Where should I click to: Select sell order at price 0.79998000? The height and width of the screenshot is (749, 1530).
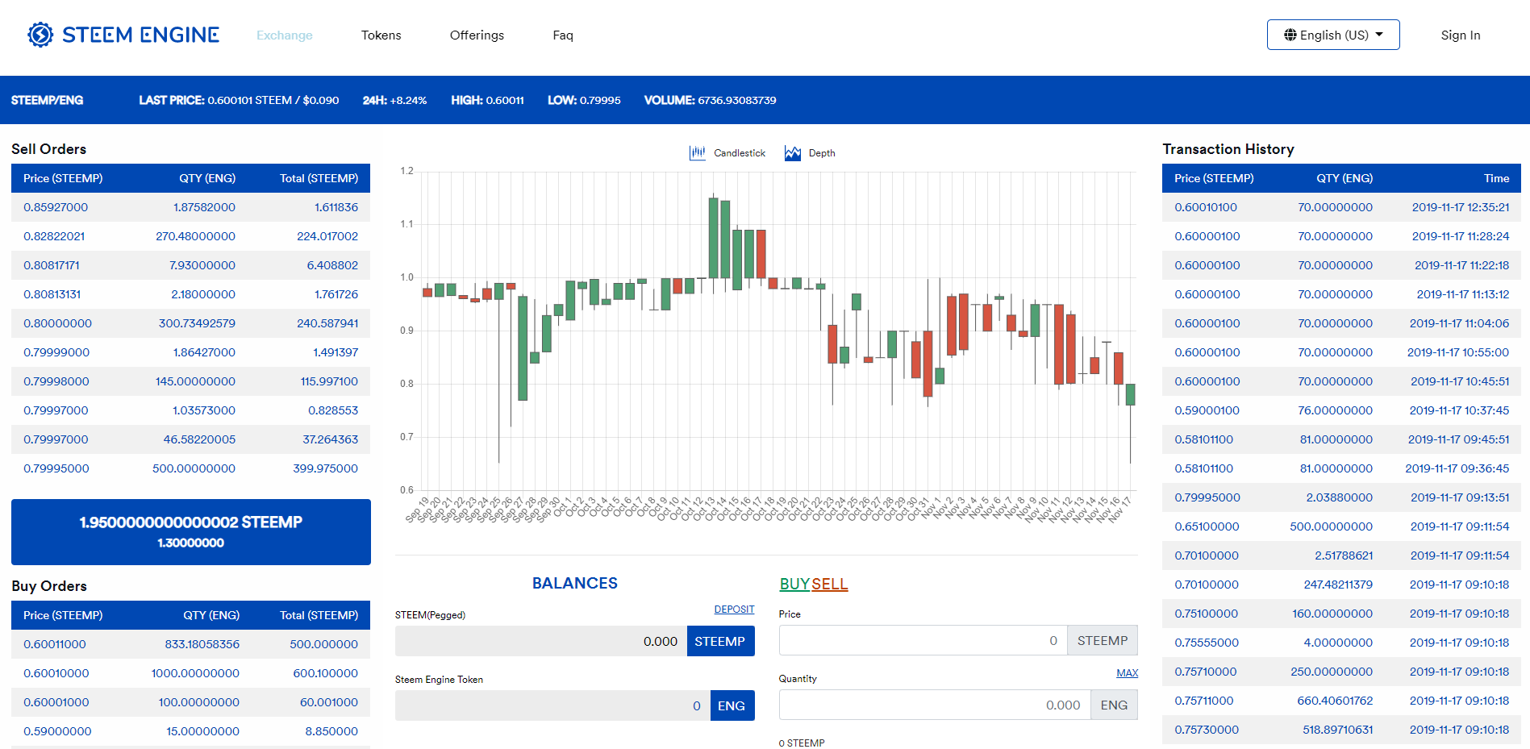tap(190, 381)
